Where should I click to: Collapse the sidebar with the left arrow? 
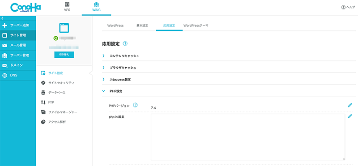(x=2, y=18)
